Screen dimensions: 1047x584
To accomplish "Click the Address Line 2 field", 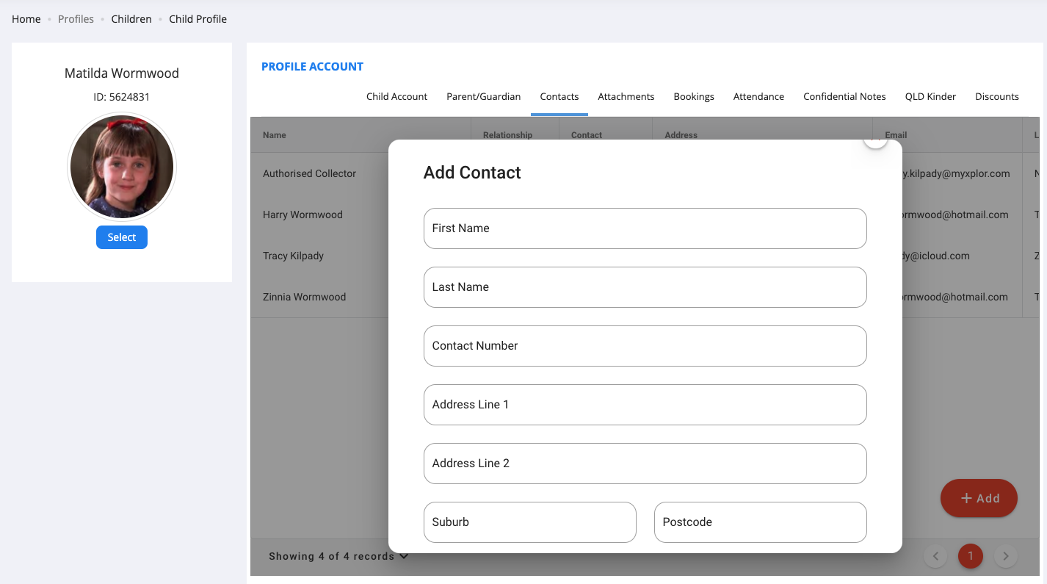I will tap(645, 464).
